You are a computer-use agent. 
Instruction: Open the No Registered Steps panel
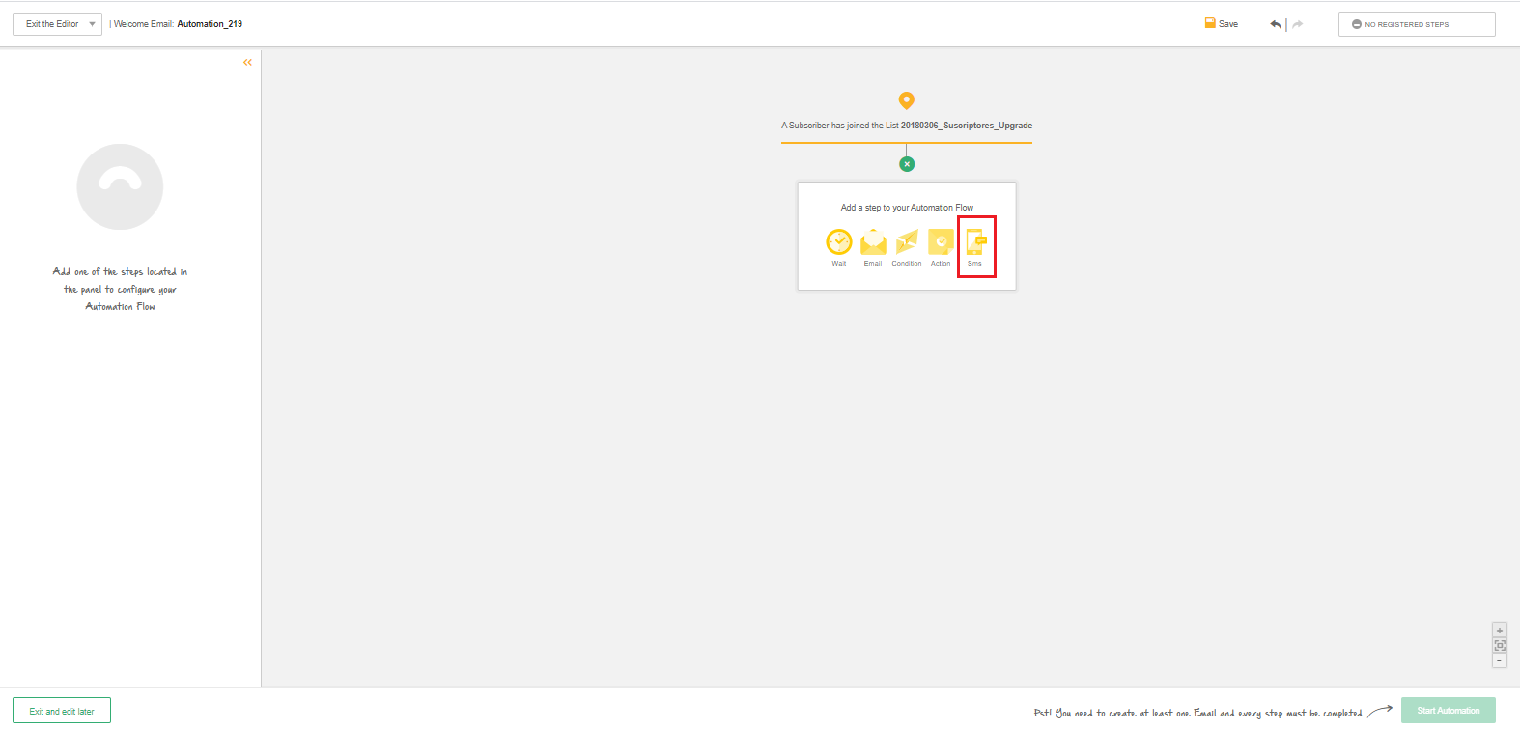tap(1416, 24)
